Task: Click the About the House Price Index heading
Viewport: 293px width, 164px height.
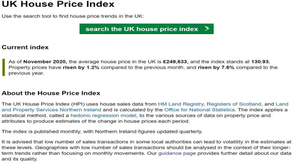Action: click(51, 93)
